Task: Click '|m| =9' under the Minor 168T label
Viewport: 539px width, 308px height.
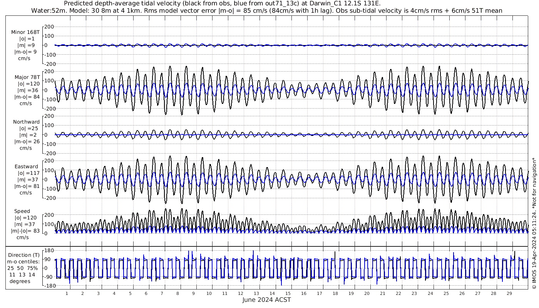Action: (28, 45)
